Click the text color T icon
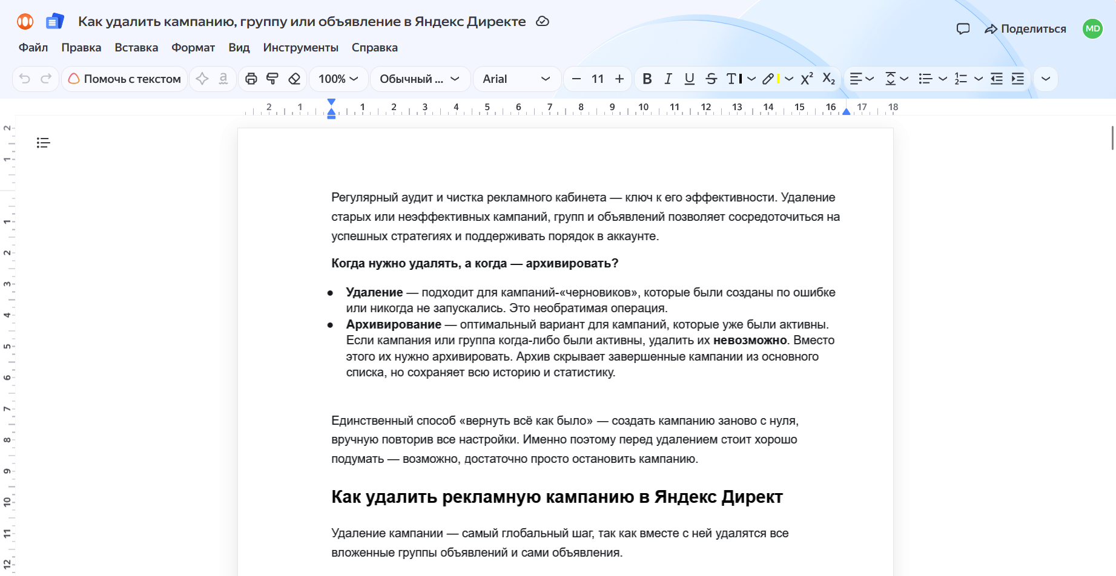1116x576 pixels. pos(734,79)
